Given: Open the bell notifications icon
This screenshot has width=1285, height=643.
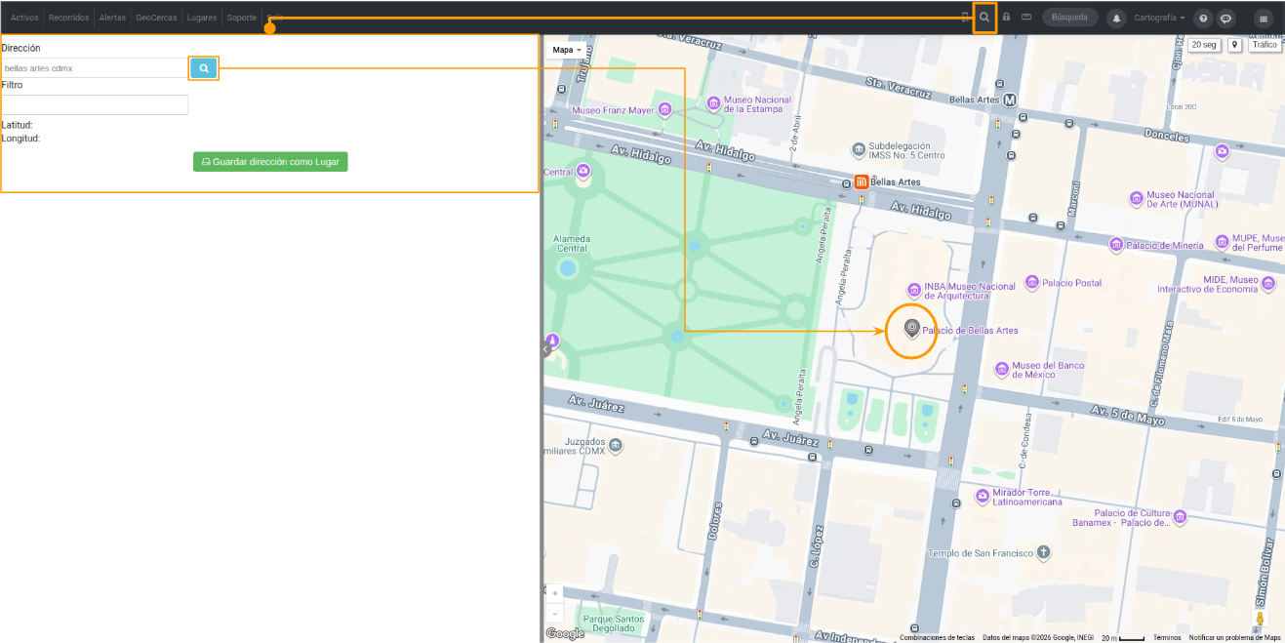Looking at the screenshot, I should tap(1116, 18).
